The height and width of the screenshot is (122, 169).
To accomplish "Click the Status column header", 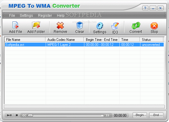I will [152, 39].
